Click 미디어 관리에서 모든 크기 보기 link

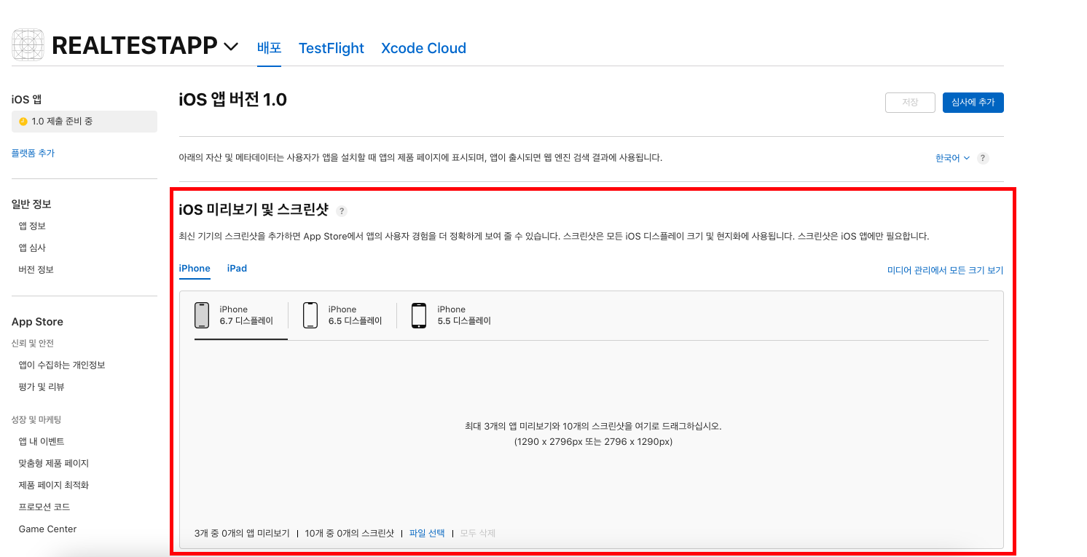click(x=945, y=270)
